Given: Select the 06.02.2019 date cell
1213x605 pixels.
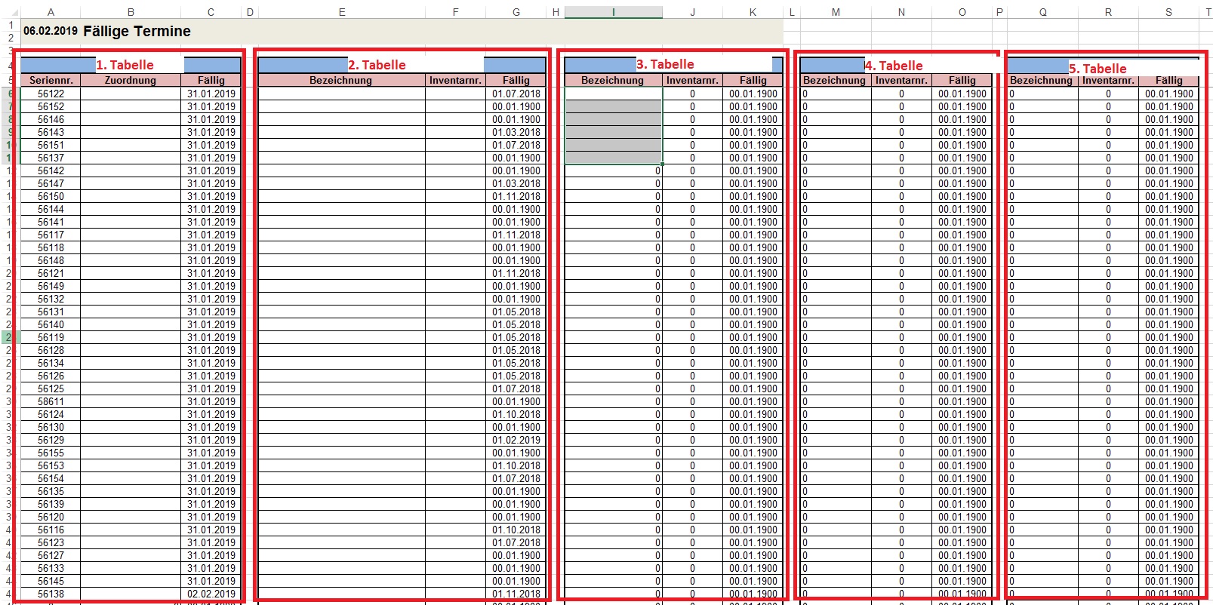Looking at the screenshot, I should click(51, 31).
